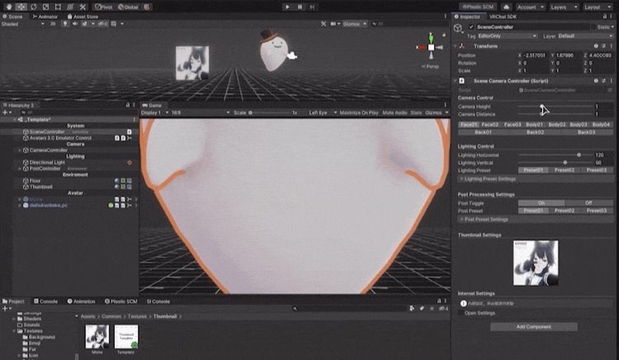Adjust the Lighting Horizontal slider
The image size is (619, 360).
point(555,155)
